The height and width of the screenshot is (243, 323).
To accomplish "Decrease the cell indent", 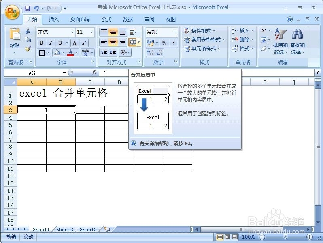I will [104, 52].
